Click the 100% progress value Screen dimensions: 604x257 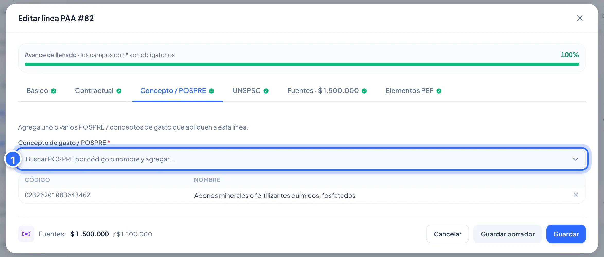pos(570,55)
